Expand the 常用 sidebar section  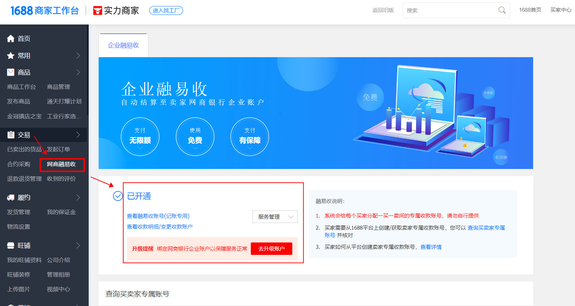pyautogui.click(x=78, y=56)
